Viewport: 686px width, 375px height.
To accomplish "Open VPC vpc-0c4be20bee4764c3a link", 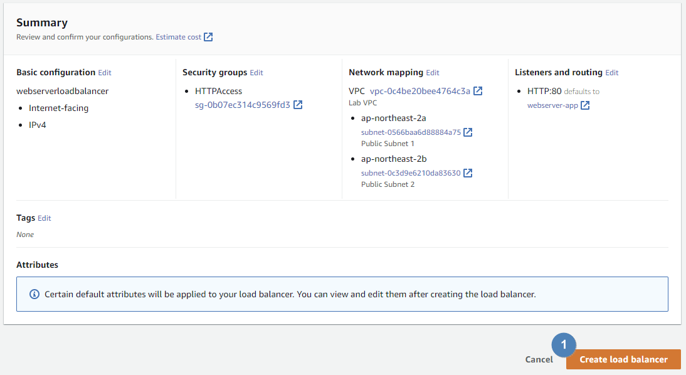I will pyautogui.click(x=420, y=91).
